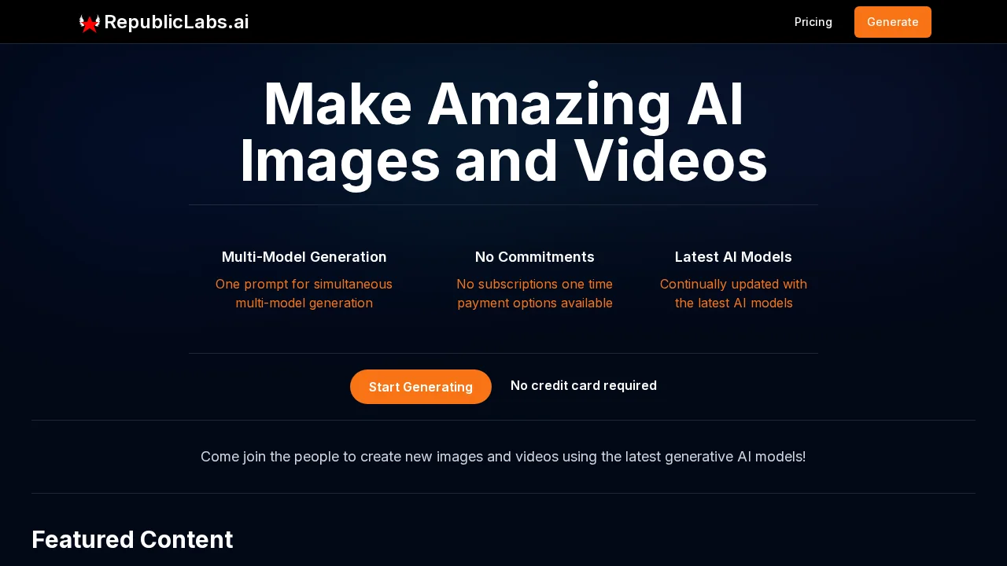Select the No Commitments heading
The height and width of the screenshot is (566, 1007).
(535, 257)
